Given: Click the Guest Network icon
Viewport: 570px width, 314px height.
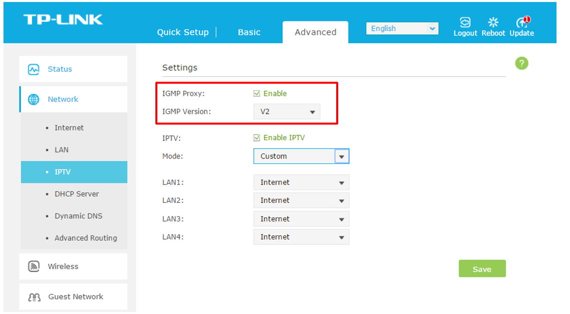Looking at the screenshot, I should pyautogui.click(x=33, y=296).
